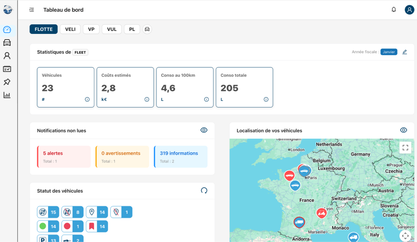Switch to the PL tab
Viewport: 417px width, 242px height.
tap(132, 29)
